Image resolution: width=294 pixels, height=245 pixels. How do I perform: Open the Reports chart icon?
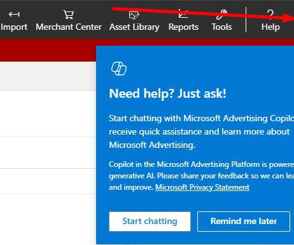[183, 14]
